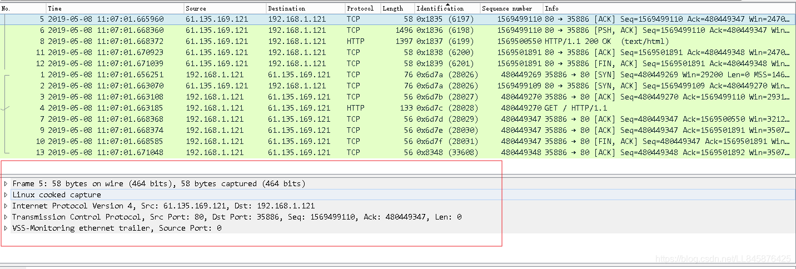This screenshot has width=796, height=269.
Task: Click Identification value 0x8348 (33608)
Action: 447,152
